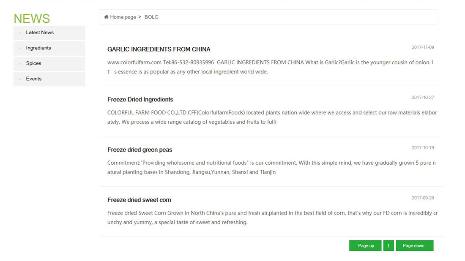Click the NEWS section heading
This screenshot has height=261, width=465.
pos(32,19)
